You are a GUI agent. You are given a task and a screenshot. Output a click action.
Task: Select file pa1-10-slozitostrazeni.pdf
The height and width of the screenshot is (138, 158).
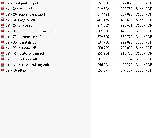pyautogui.click(x=25, y=54)
